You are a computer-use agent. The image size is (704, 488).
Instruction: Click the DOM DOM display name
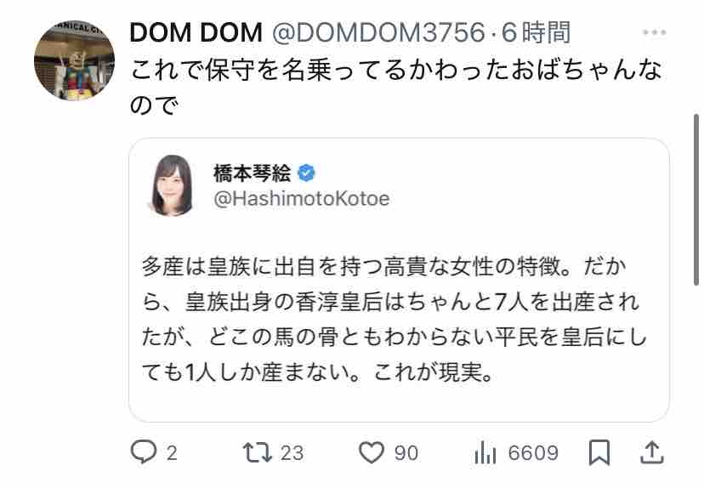(196, 33)
